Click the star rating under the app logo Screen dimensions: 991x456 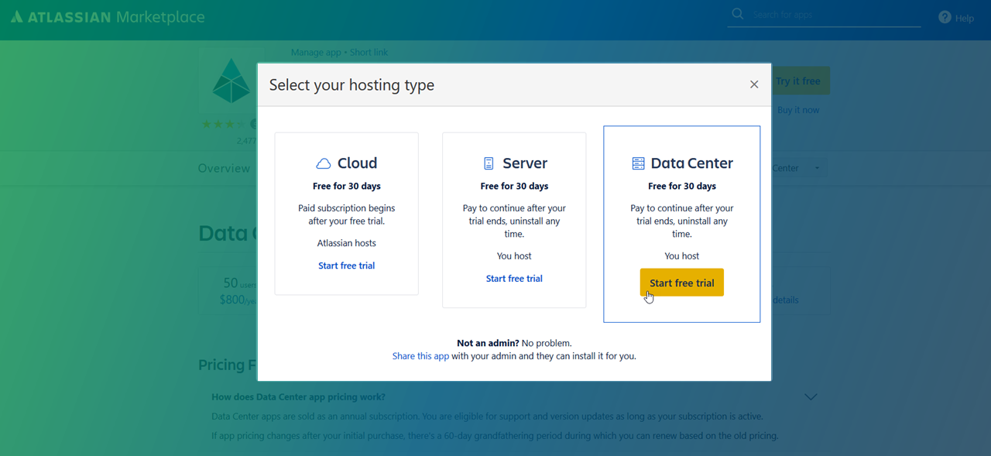(223, 124)
